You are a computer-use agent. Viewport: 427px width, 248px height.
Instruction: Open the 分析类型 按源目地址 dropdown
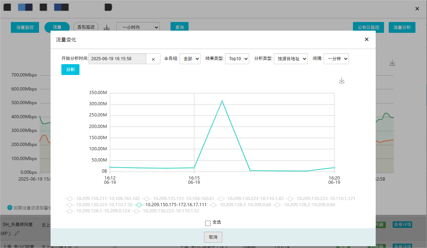tap(291, 58)
